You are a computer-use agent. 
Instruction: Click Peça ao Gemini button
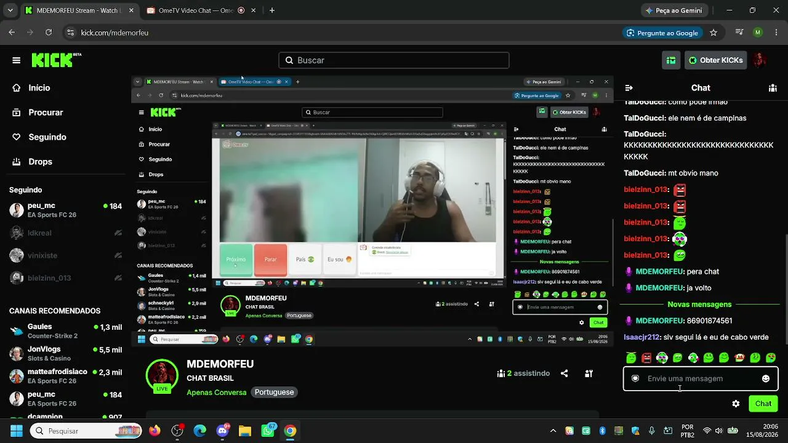673,10
